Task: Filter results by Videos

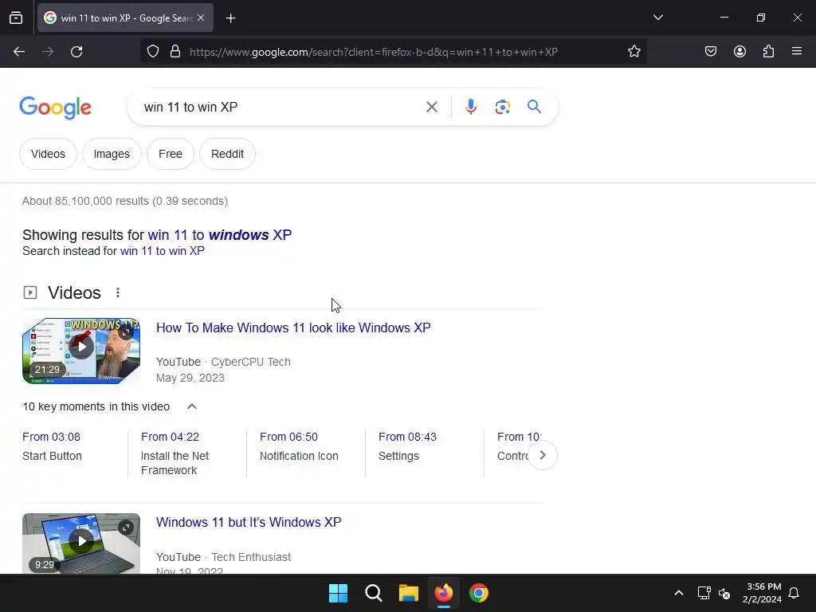Action: pyautogui.click(x=48, y=154)
